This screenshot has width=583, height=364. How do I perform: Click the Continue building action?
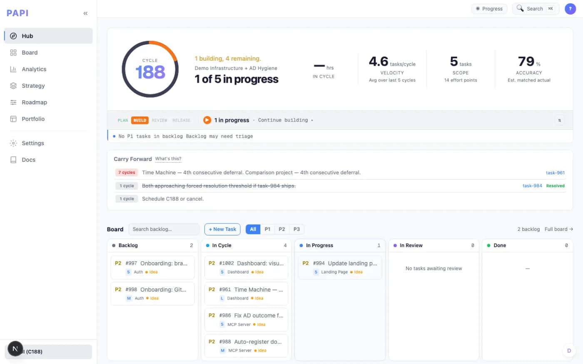pyautogui.click(x=285, y=120)
